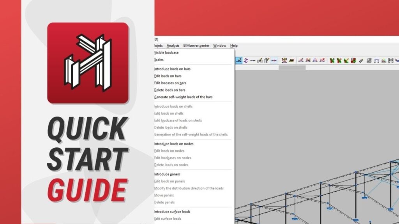
Task: Click the portal frame outline icon
Action: click(x=376, y=60)
